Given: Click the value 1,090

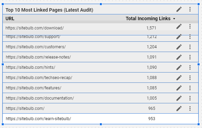Looking at the screenshot, I should pyautogui.click(x=152, y=67).
